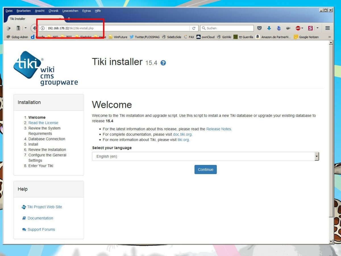Open the Bearbeiten menu
341x256 pixels.
[x=24, y=11]
